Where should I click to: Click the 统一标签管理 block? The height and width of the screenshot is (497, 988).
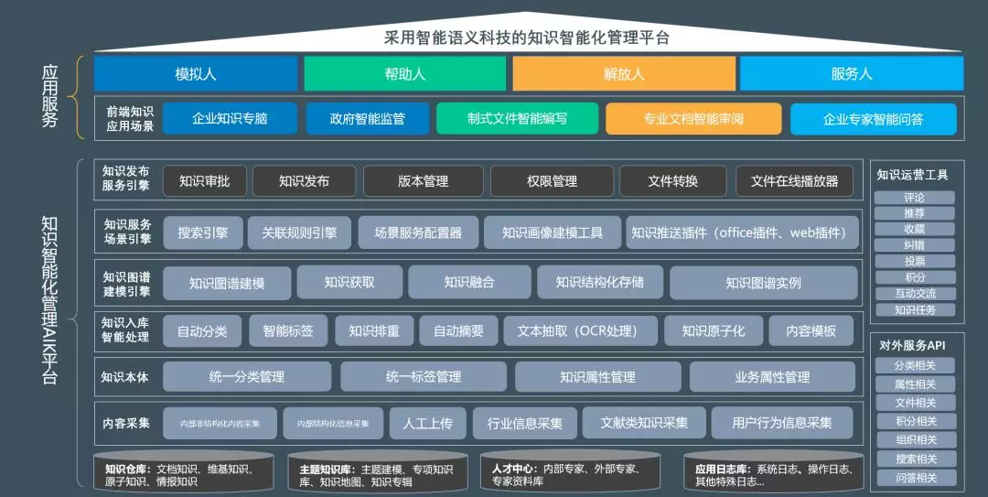click(424, 376)
